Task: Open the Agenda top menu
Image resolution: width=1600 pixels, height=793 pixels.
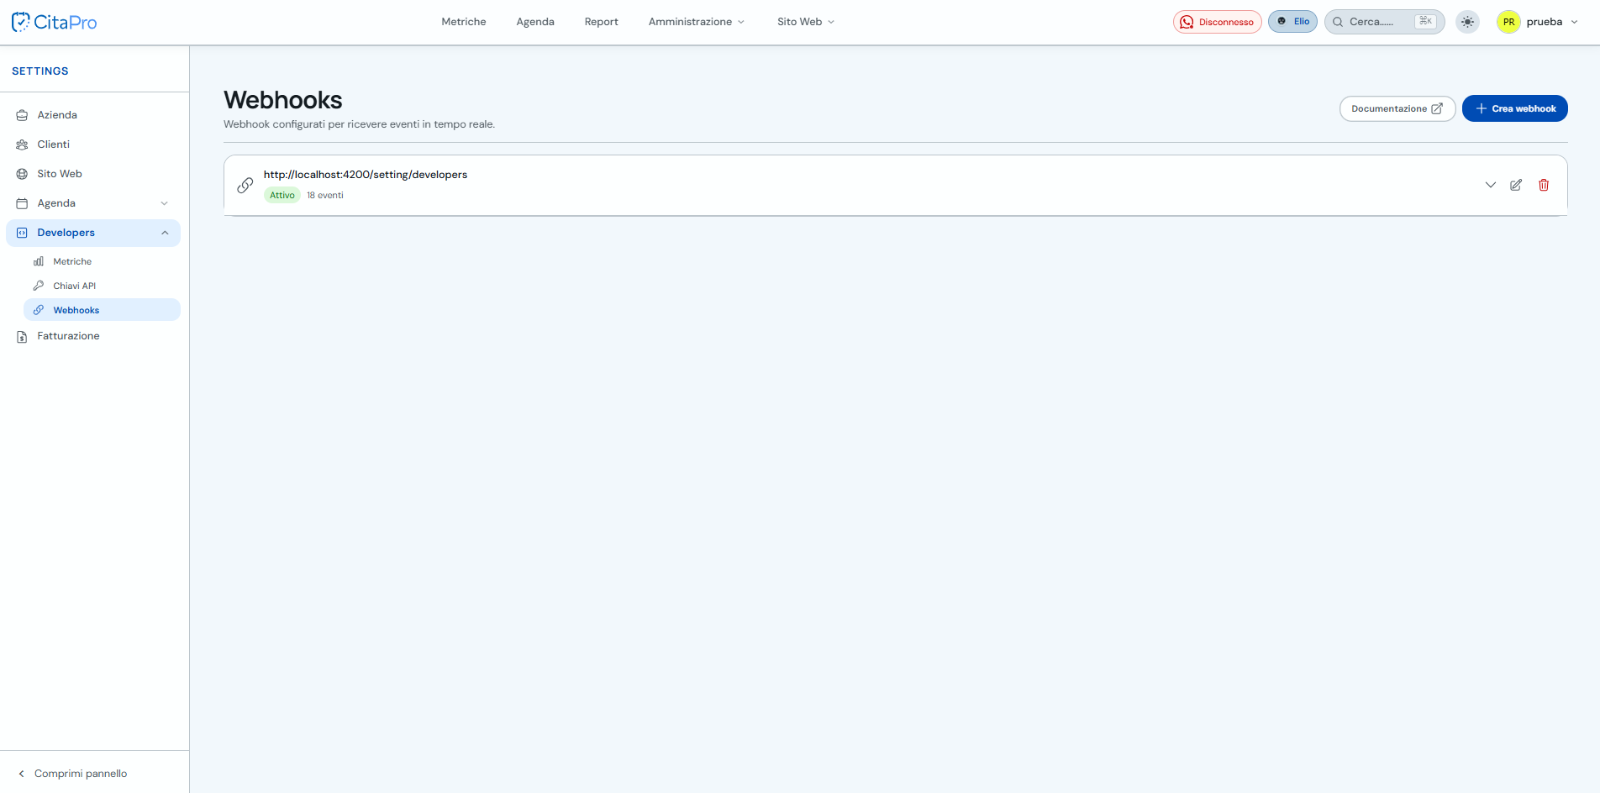Action: coord(535,22)
